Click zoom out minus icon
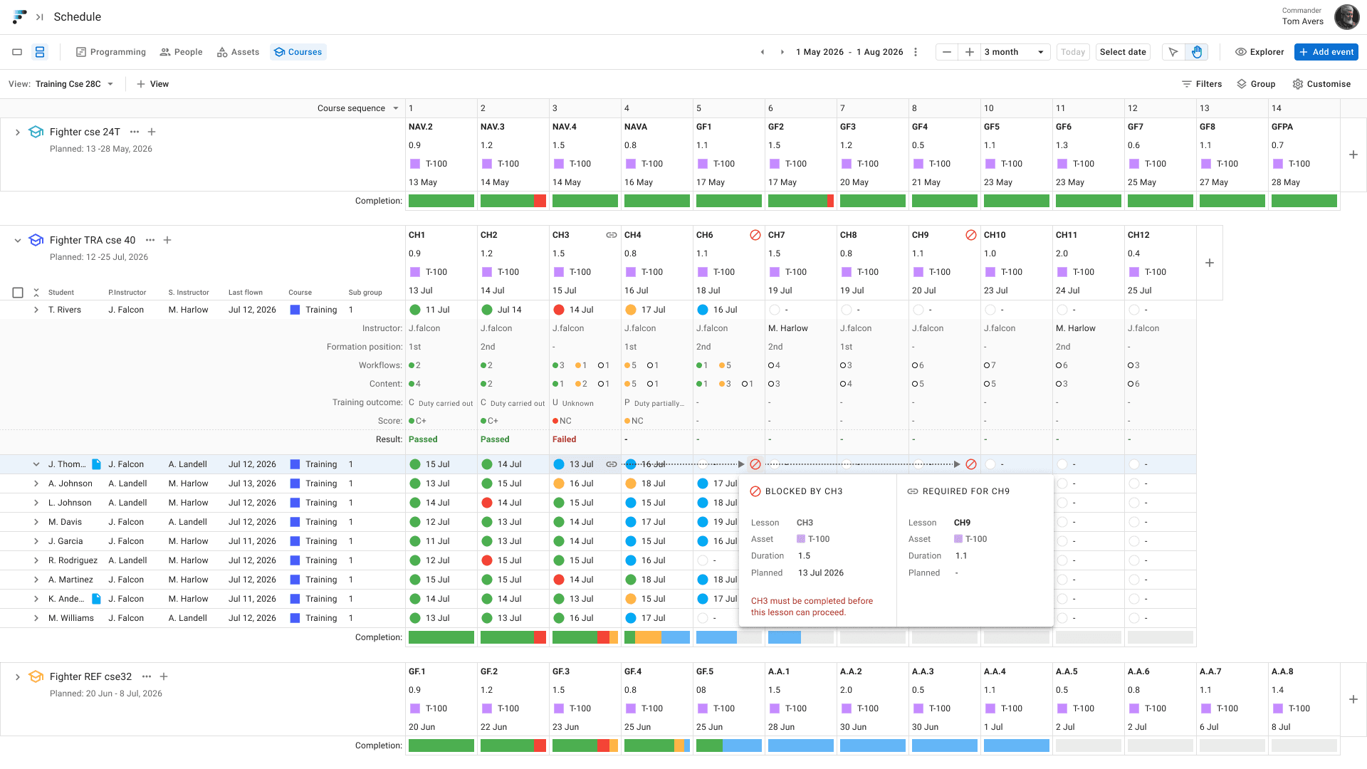This screenshot has width=1367, height=769. [x=946, y=52]
